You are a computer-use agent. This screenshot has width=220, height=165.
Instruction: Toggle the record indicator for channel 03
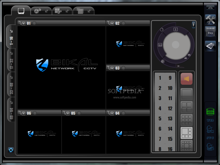point(123,68)
